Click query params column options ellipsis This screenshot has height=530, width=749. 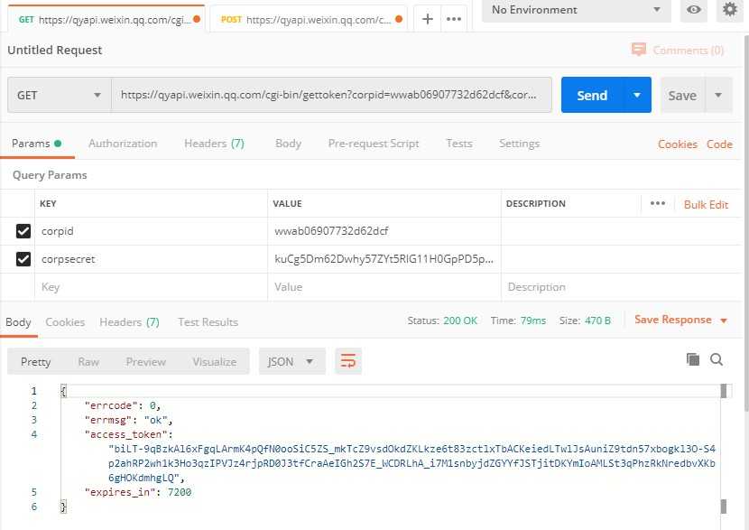coord(657,203)
